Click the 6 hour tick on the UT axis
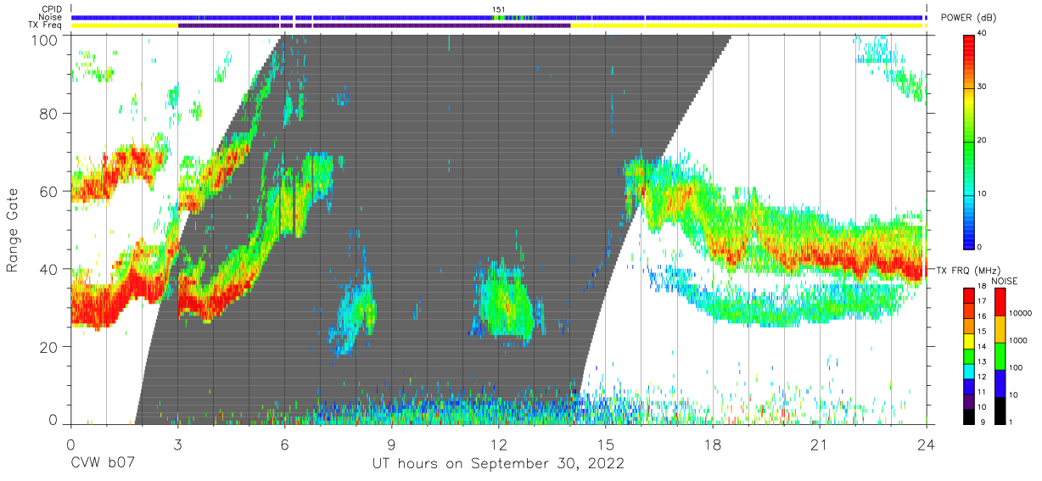This screenshot has height=481, width=1042. pos(284,444)
